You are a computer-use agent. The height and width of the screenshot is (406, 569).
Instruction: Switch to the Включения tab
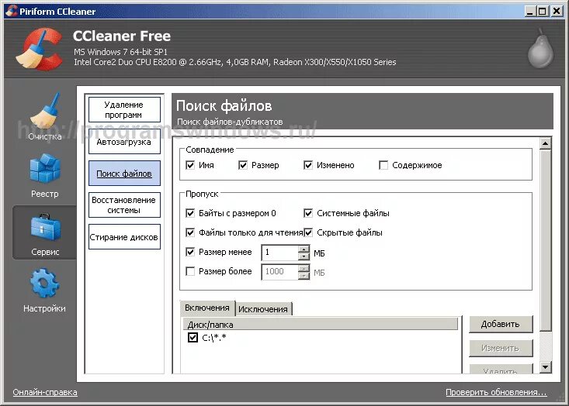pyautogui.click(x=207, y=308)
